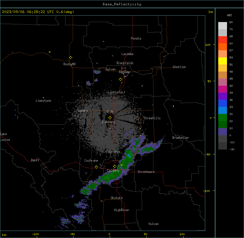Click the Blackfalds city label
Viewport: 244px width, 238px height.
coord(125,63)
